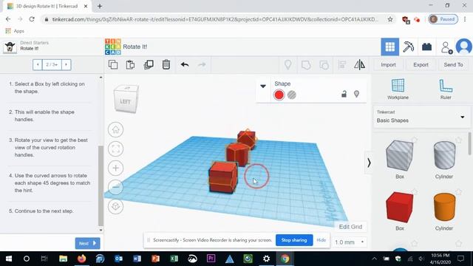The width and height of the screenshot is (473, 266).
Task: Click the Stop sharing button
Action: [294, 240]
